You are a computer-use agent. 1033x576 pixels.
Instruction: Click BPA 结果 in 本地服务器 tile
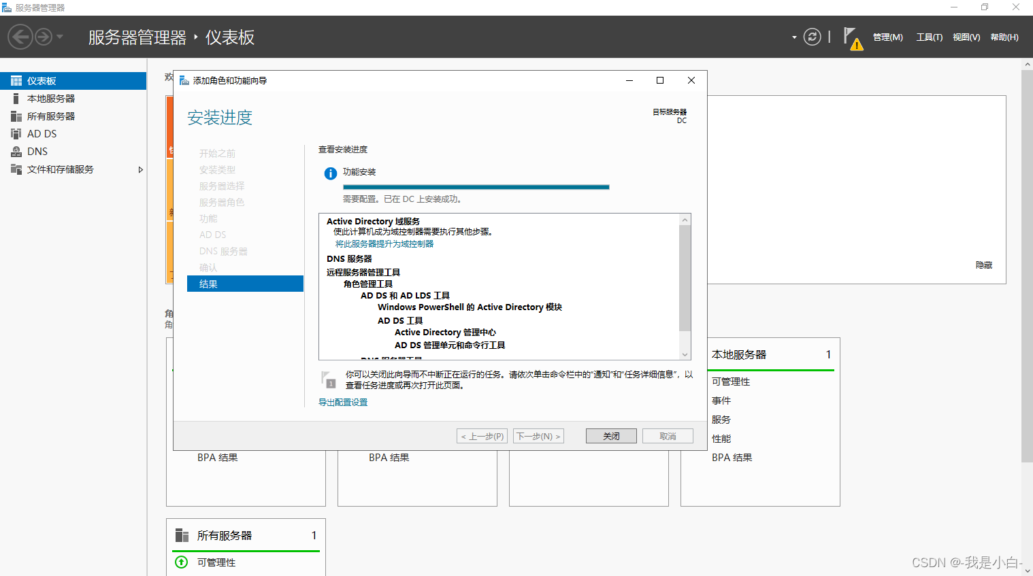pyautogui.click(x=732, y=458)
